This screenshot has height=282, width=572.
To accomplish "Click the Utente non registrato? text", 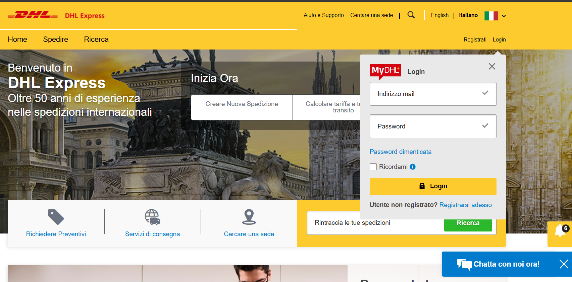I will 404,205.
